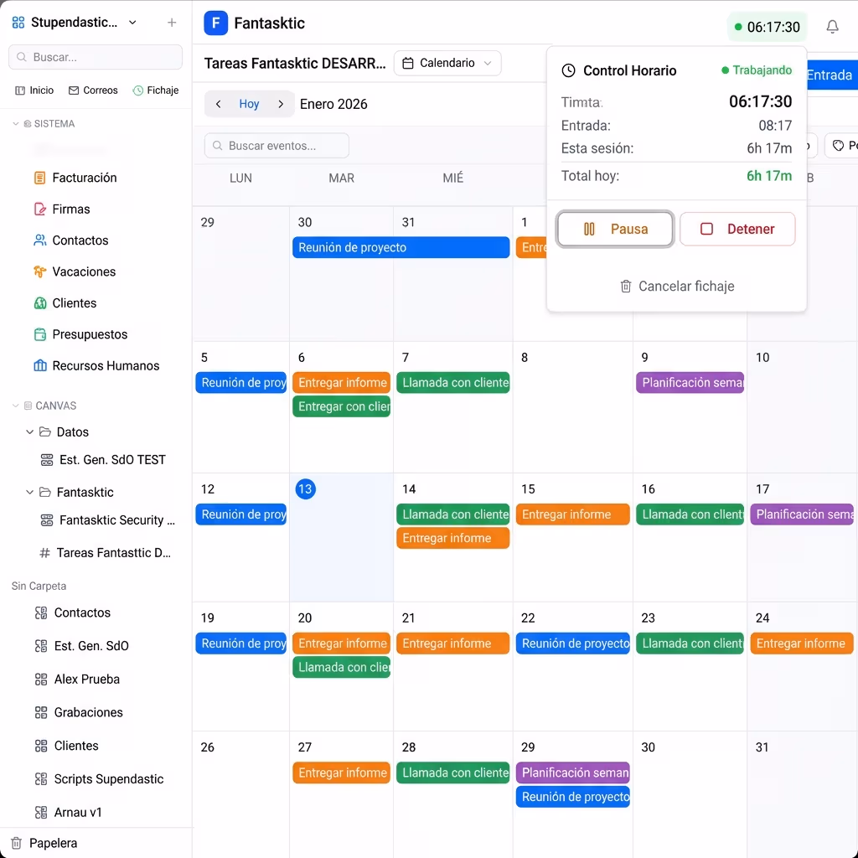Click the Vacaciones palm tree icon
The image size is (858, 858).
tap(40, 271)
